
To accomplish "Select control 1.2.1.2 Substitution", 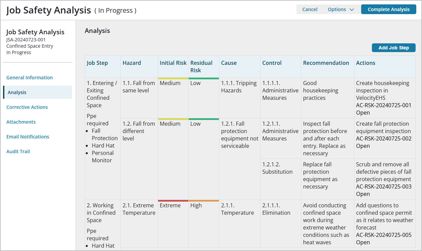I will 277,168.
